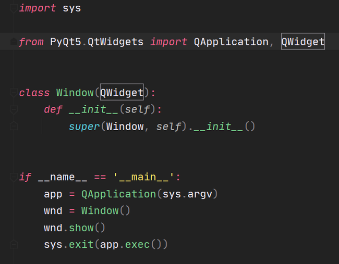
Task: Click 'sys' in the 'import sys' line
Action: tap(72, 8)
